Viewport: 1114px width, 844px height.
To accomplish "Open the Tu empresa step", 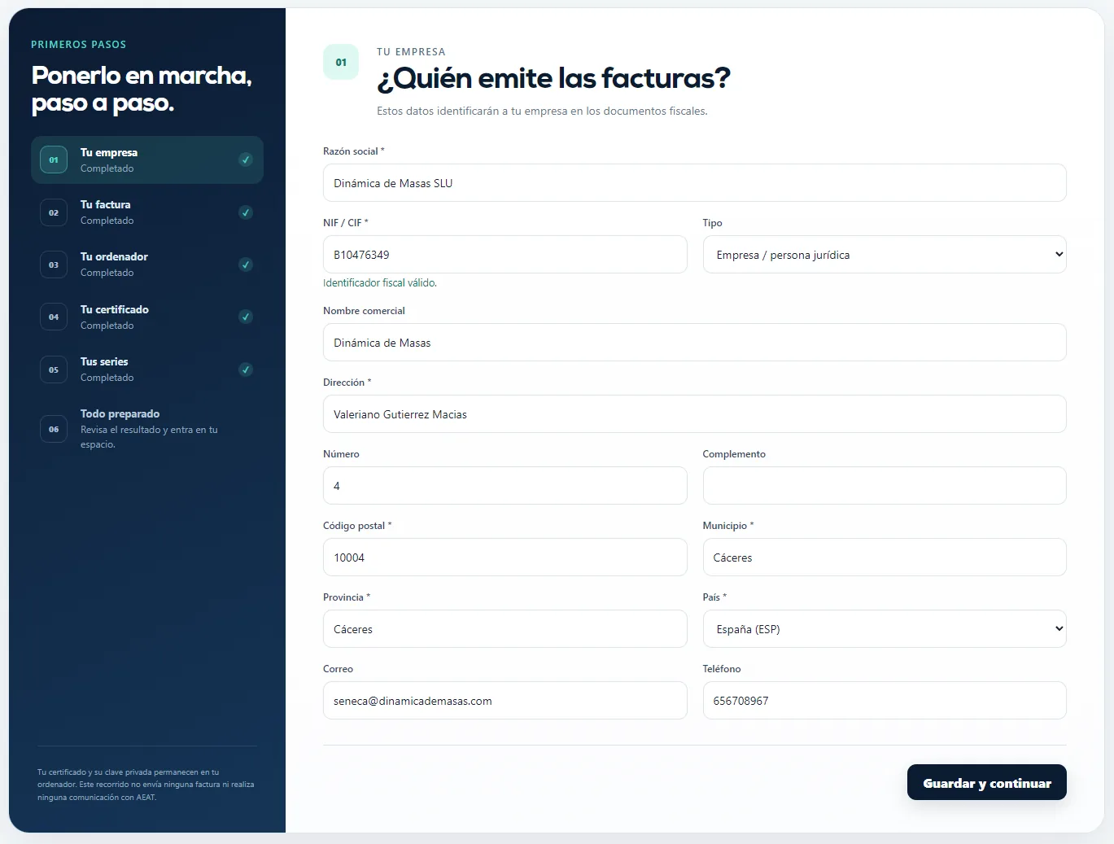I will [147, 160].
